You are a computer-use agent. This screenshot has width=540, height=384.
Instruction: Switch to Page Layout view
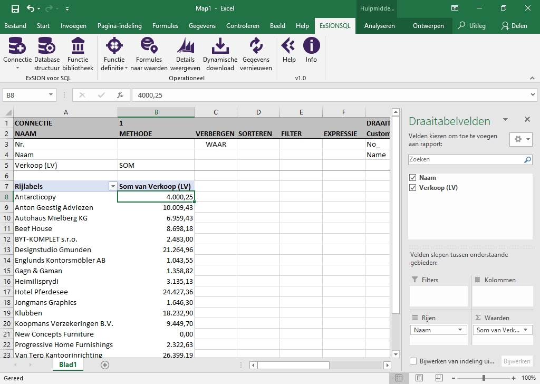coord(419,378)
